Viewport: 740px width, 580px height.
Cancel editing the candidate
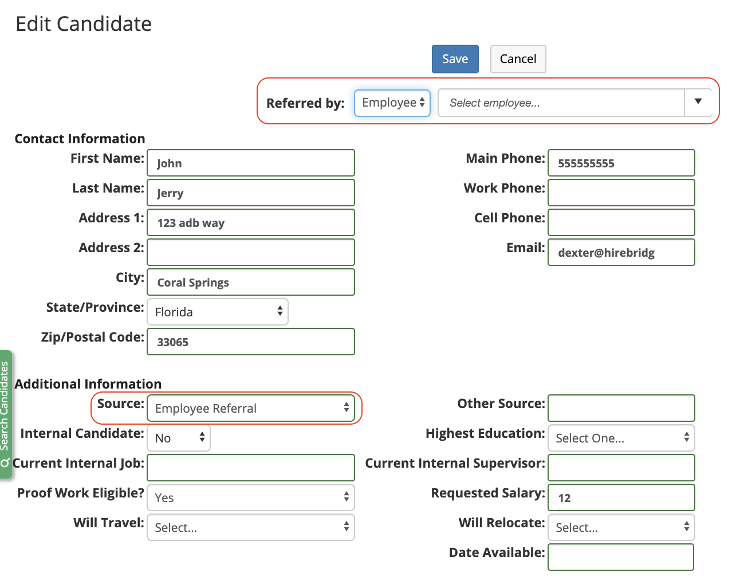coord(517,58)
